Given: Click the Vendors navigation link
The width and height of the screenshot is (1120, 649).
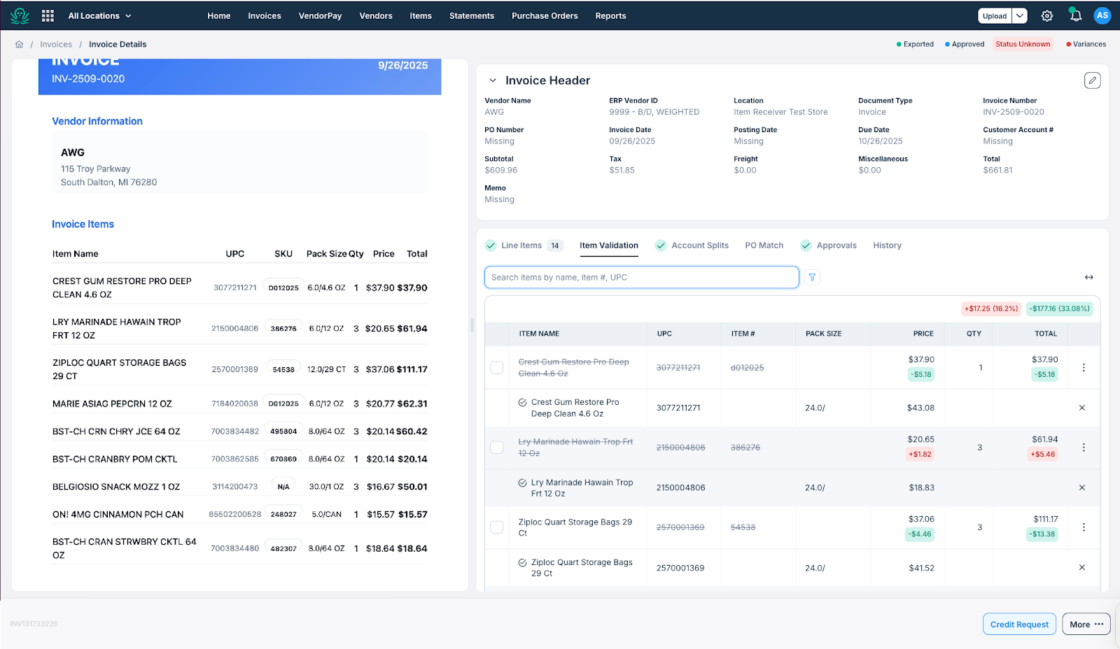Looking at the screenshot, I should point(376,15).
